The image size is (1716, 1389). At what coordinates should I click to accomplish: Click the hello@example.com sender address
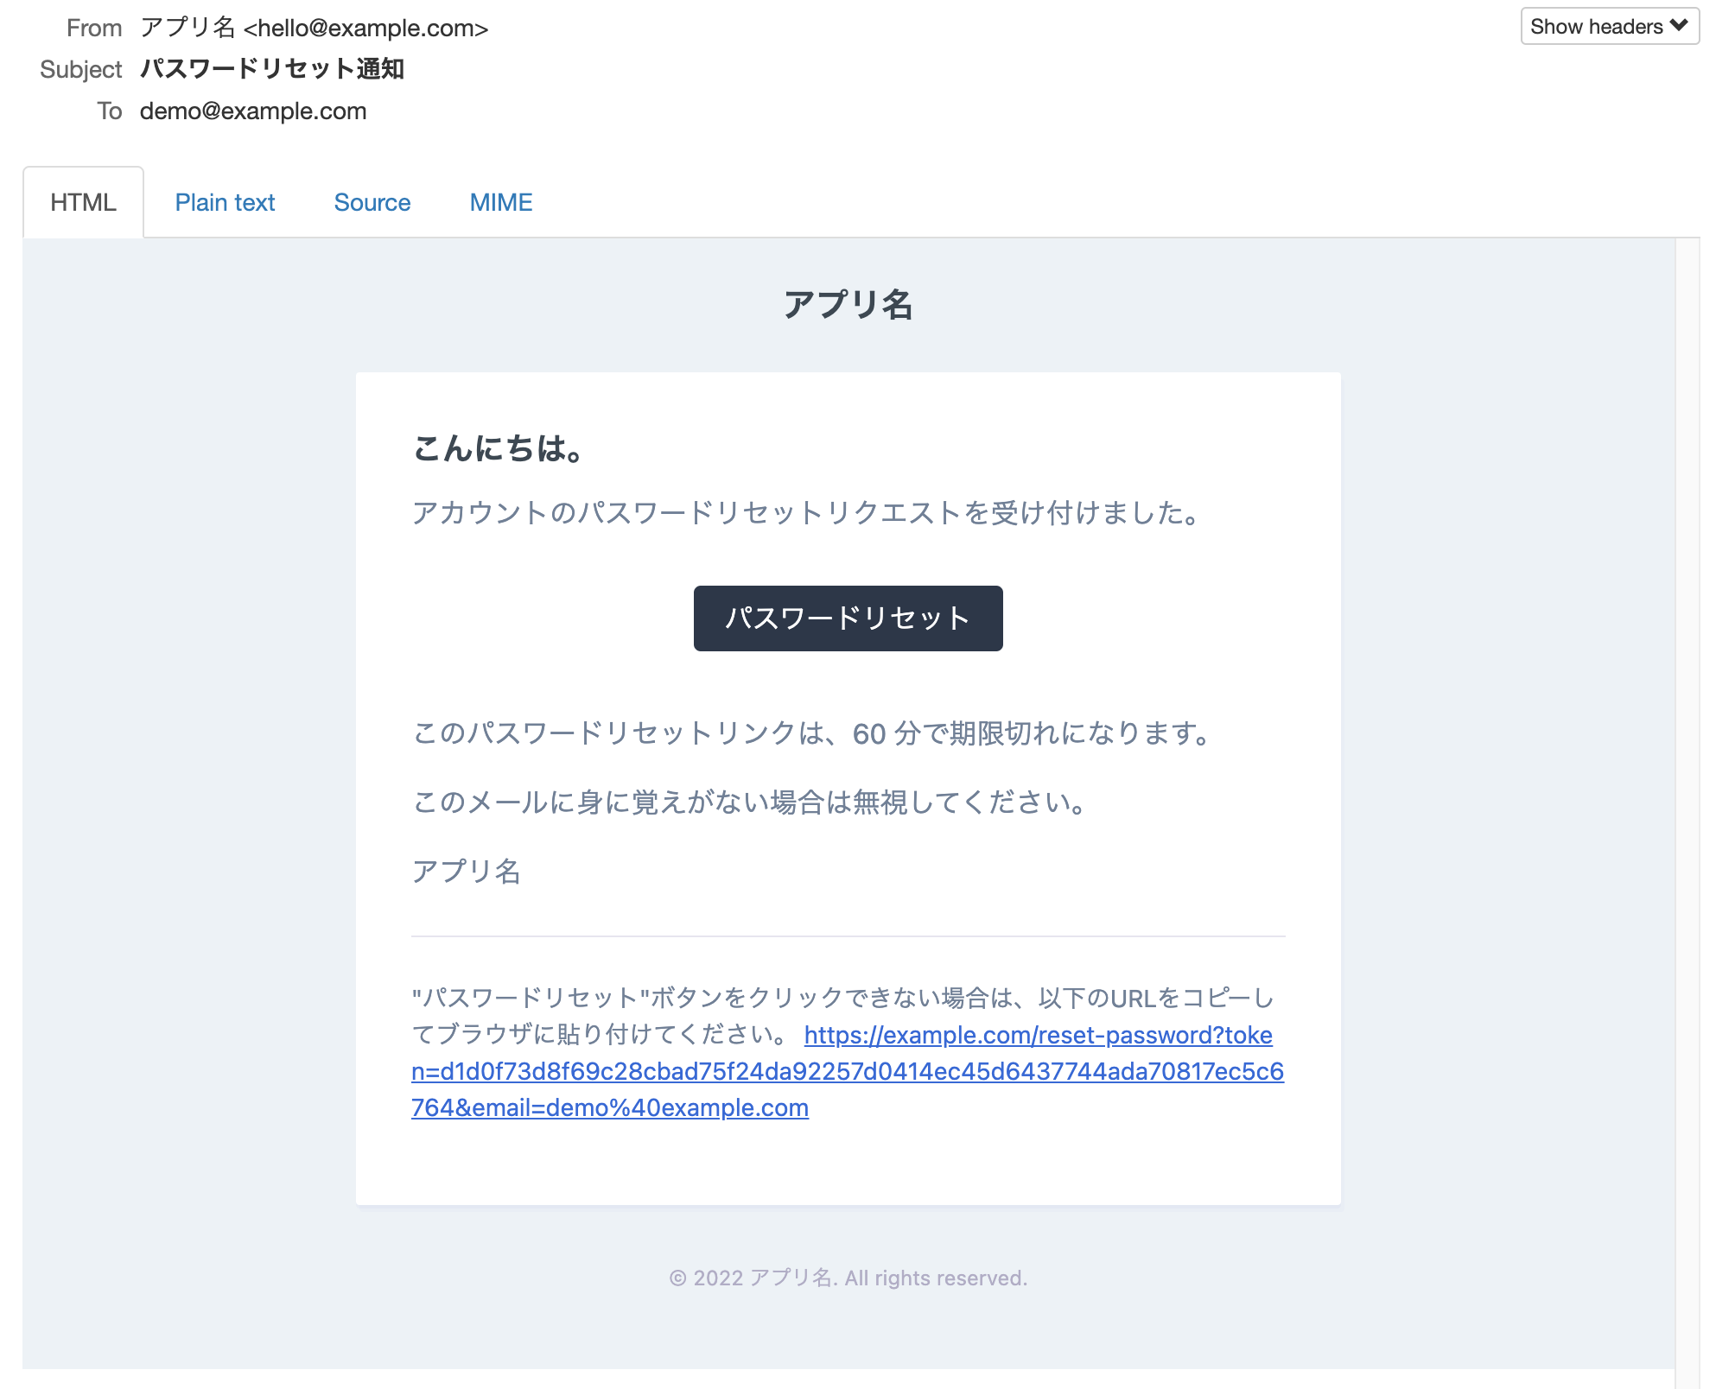coord(366,27)
